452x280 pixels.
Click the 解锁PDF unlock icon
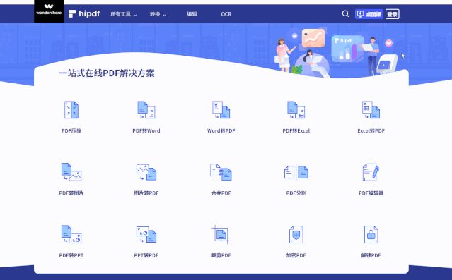point(371,234)
